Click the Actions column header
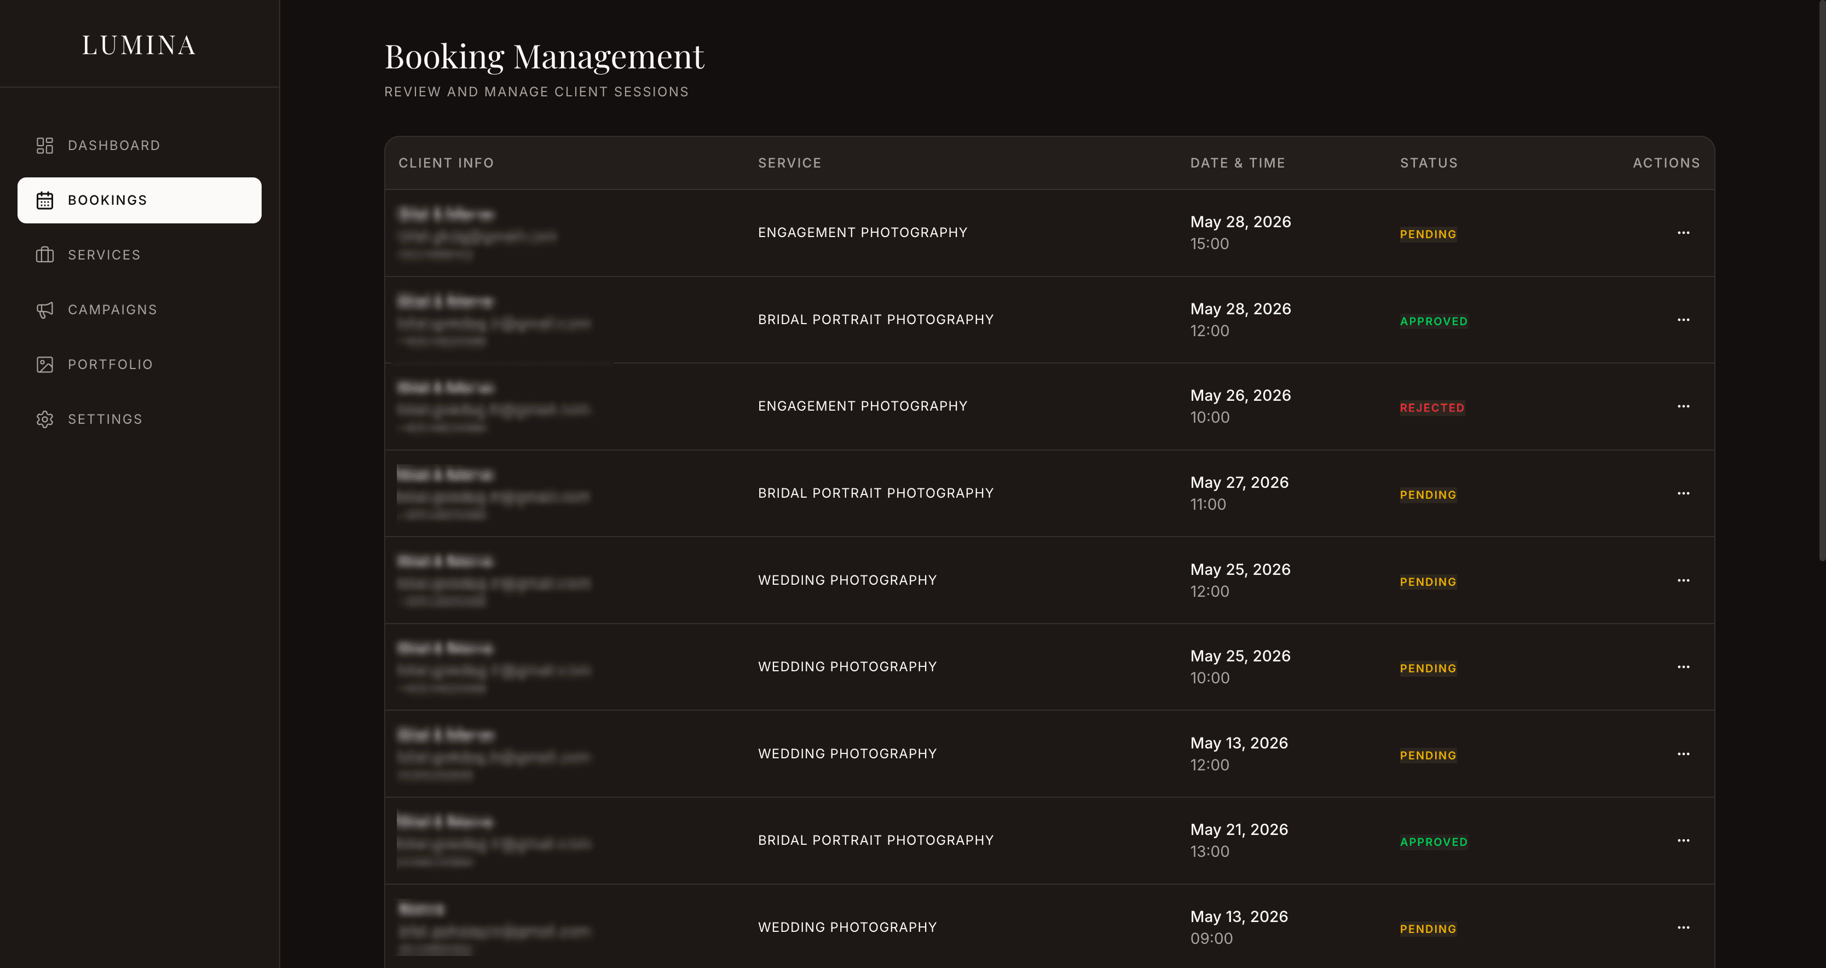The width and height of the screenshot is (1826, 968). (1667, 163)
